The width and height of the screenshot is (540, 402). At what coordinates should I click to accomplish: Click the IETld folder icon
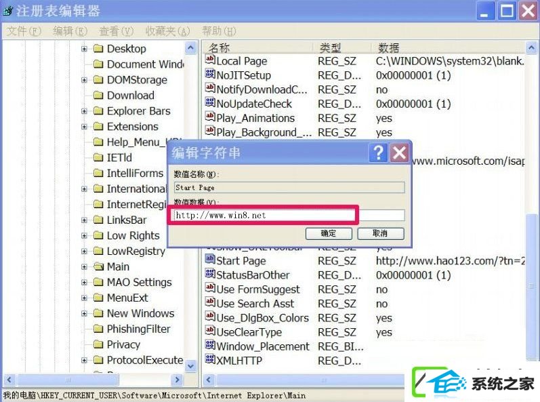point(98,158)
